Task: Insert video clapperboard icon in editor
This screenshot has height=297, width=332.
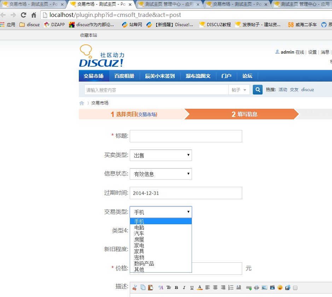Action: (272, 287)
